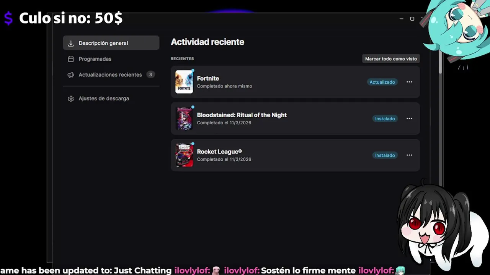The height and width of the screenshot is (275, 490).
Task: Open the three-dot menu for Fortnite
Action: click(409, 82)
